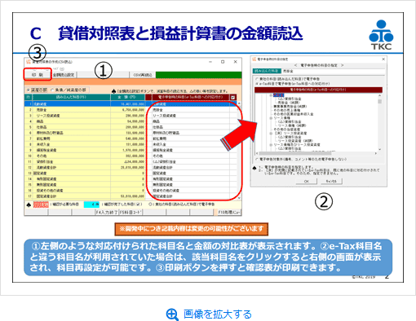Click the キャンセル button in dialog

(x=331, y=181)
